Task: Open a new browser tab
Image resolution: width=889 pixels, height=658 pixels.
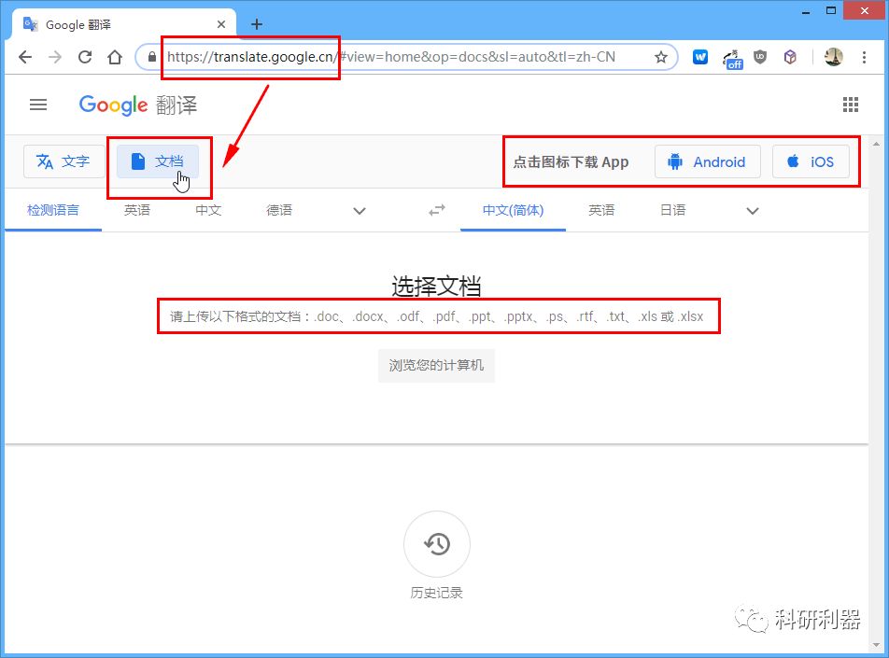Action: (x=256, y=24)
